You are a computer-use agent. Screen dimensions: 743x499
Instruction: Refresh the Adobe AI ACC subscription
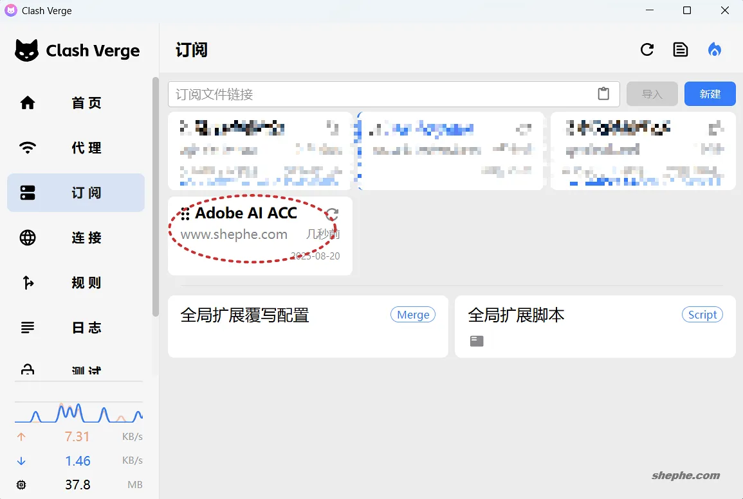(332, 214)
